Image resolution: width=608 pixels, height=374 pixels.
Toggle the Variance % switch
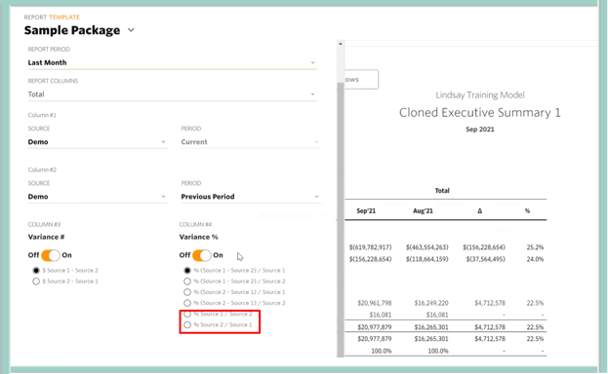(x=202, y=255)
